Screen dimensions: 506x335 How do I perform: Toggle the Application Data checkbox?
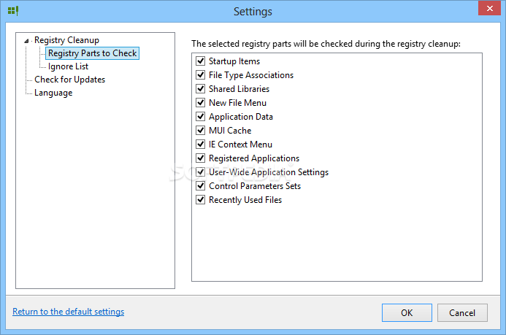200,116
